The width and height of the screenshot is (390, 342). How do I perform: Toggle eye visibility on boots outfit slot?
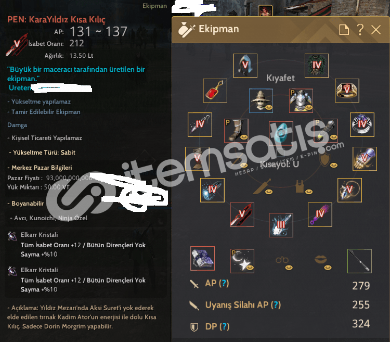[244, 137]
